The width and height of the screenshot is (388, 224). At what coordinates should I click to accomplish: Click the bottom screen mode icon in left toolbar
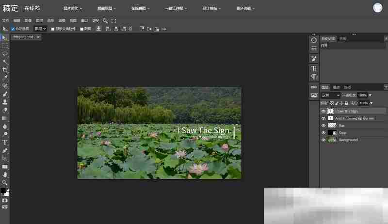pyautogui.click(x=5, y=207)
